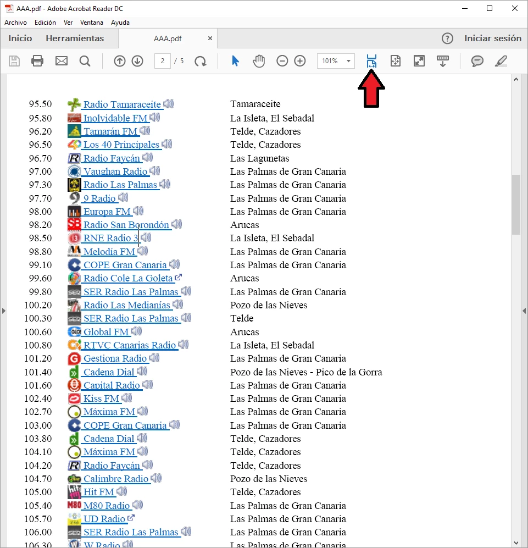The width and height of the screenshot is (528, 548).
Task: Go to next page arrow
Action: [137, 61]
